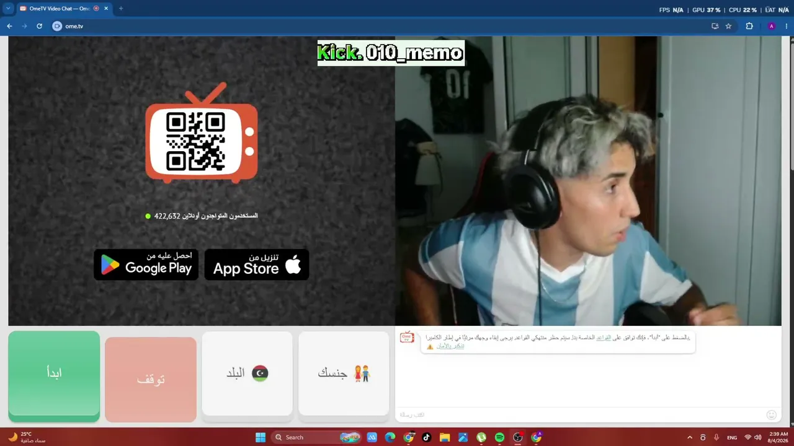
Task: Open the taskbar weather widget
Action: tap(27, 437)
